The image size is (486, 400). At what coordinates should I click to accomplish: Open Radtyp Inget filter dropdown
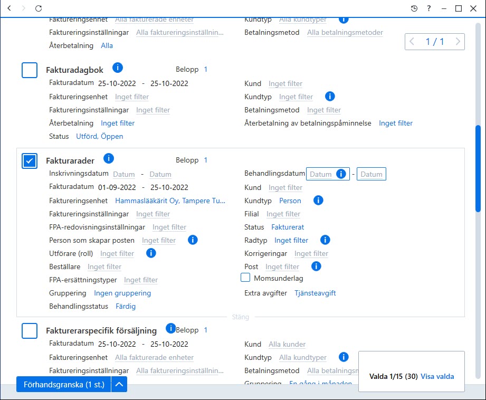pos(291,240)
